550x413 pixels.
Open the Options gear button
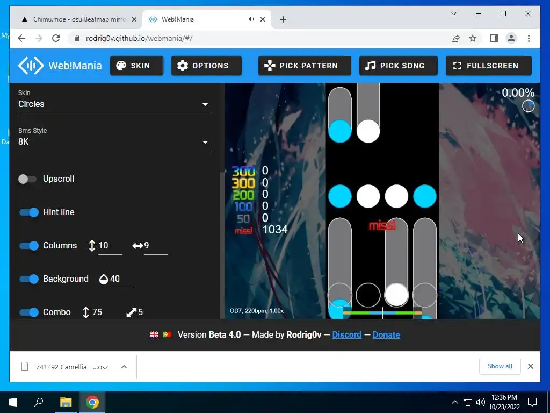click(x=206, y=66)
